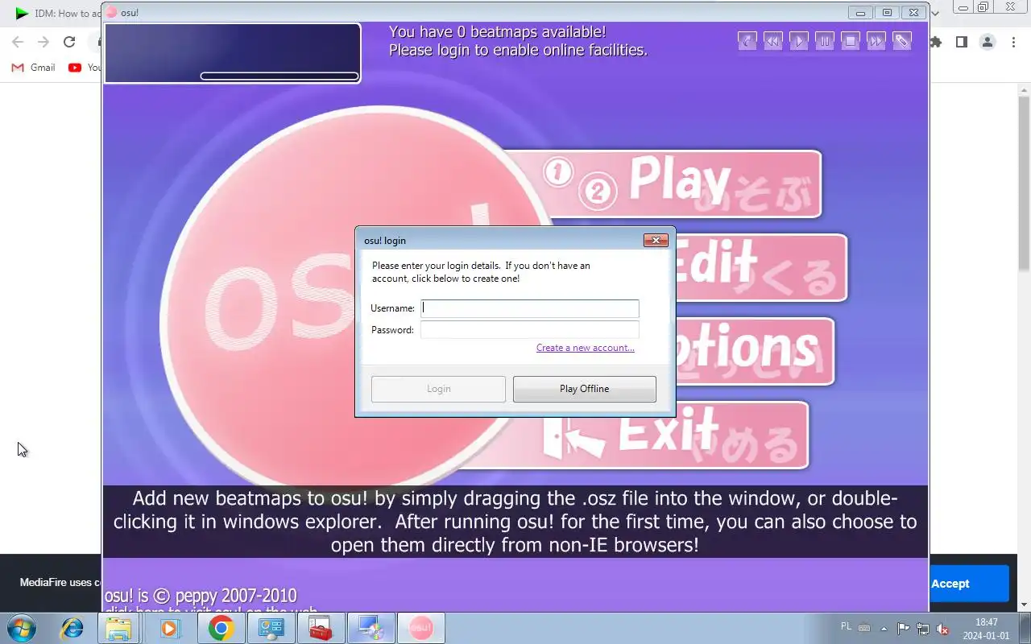Open Windows Media Player from the taskbar
This screenshot has width=1031, height=644.
(x=170, y=628)
